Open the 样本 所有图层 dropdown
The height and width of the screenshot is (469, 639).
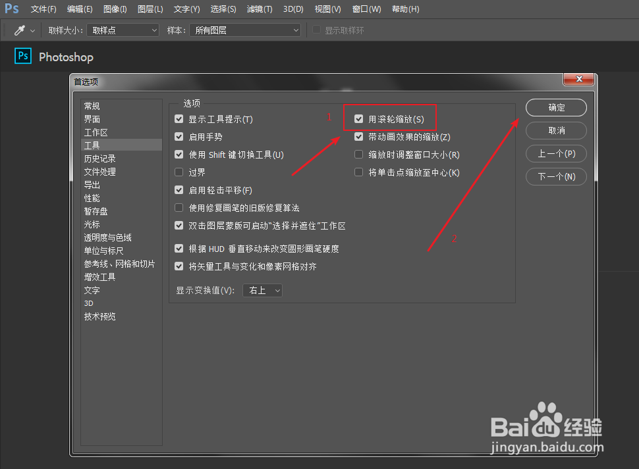pos(245,30)
